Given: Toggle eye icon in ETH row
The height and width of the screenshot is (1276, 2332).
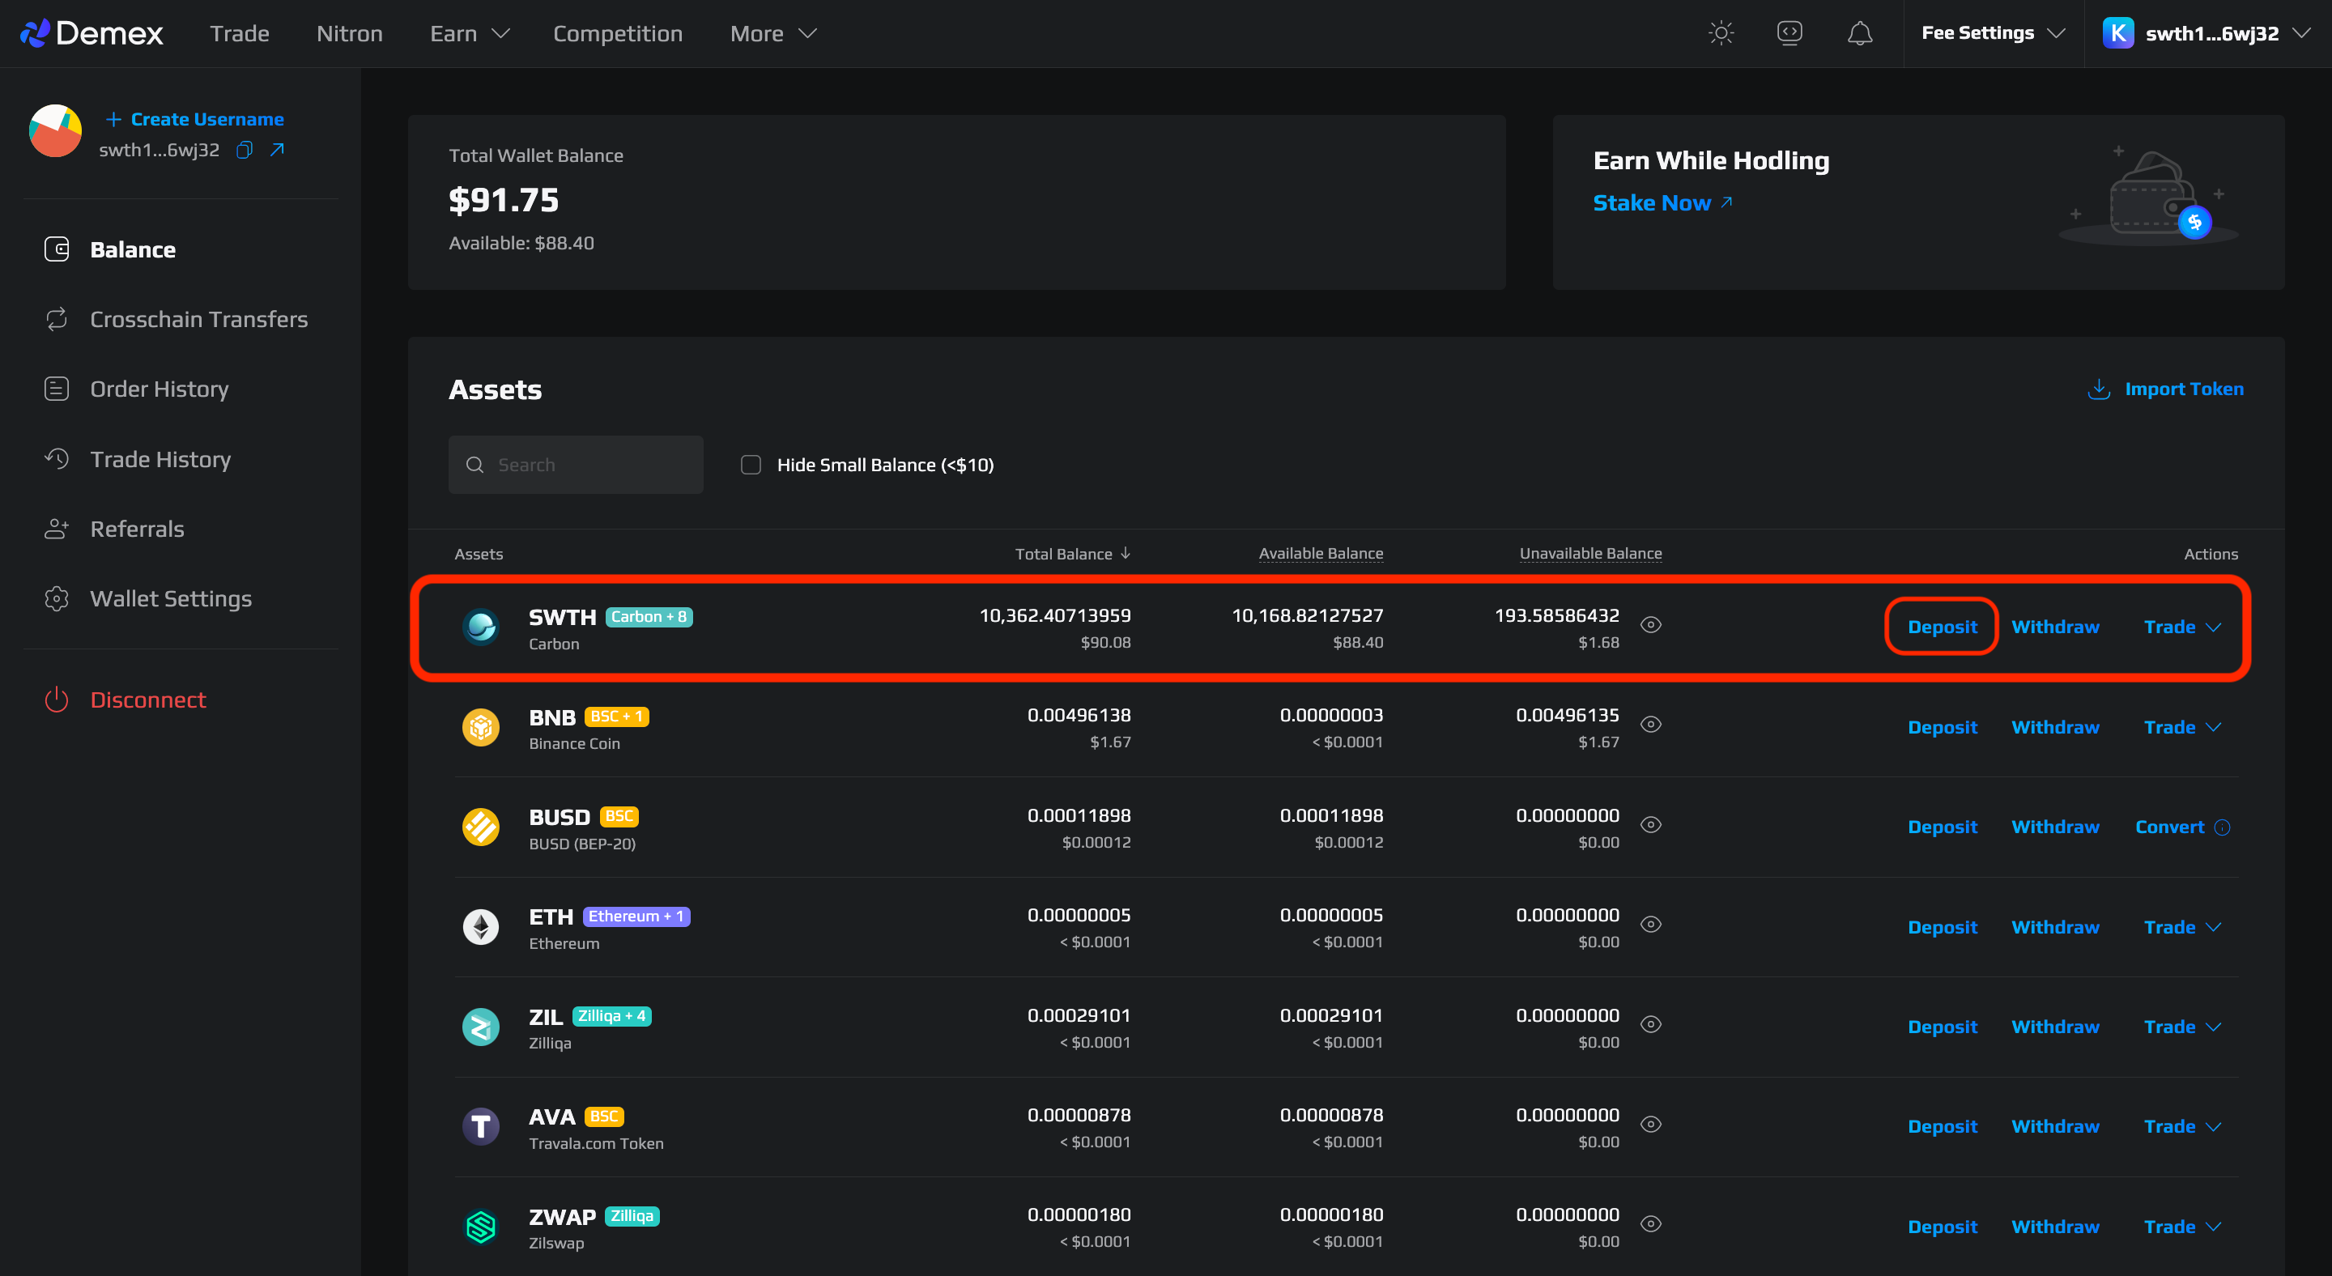Looking at the screenshot, I should point(1650,925).
